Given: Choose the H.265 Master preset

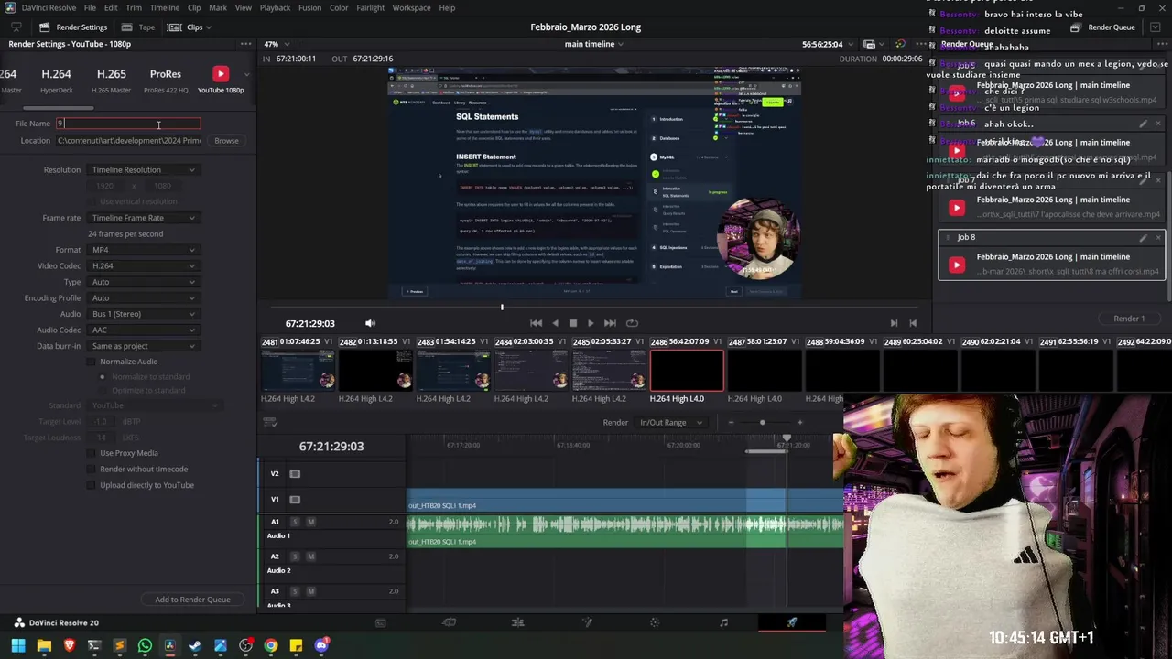Looking at the screenshot, I should pyautogui.click(x=111, y=79).
